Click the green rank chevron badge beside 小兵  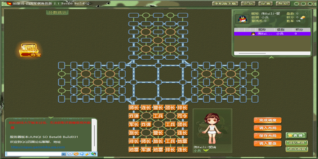(206, 151)
